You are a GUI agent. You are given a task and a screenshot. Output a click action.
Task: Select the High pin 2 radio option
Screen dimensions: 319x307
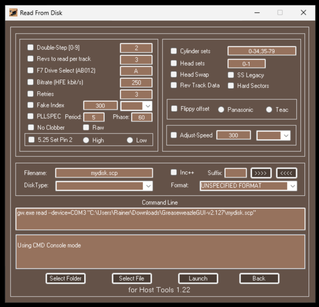pyautogui.click(x=86, y=140)
